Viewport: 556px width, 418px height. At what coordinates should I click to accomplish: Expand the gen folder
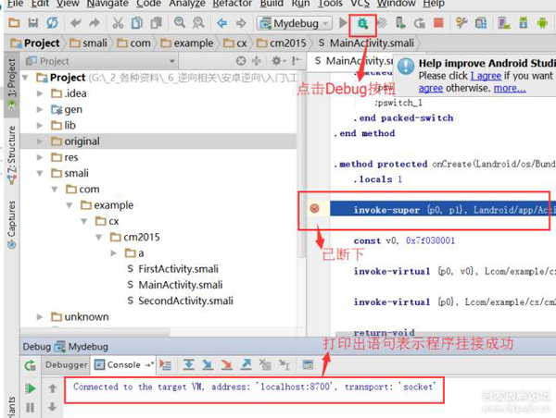(x=40, y=109)
